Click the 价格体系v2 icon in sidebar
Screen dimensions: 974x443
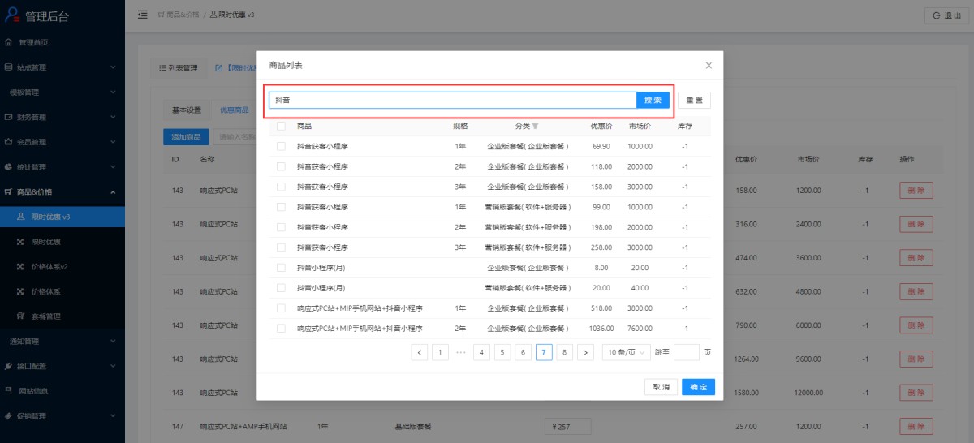tap(21, 266)
